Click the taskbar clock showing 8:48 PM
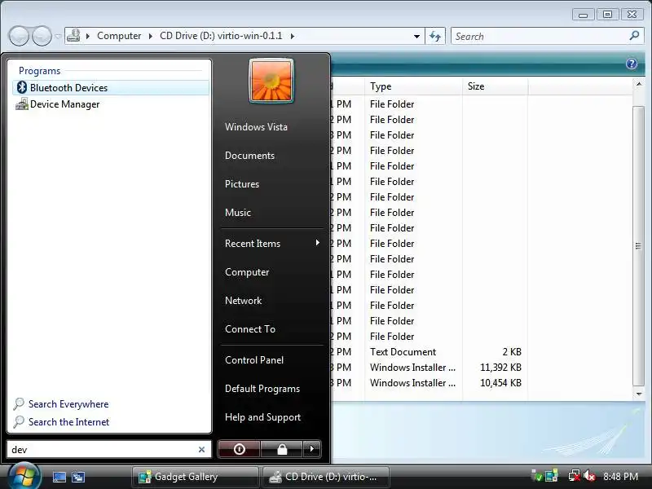This screenshot has height=489, width=652. 620,476
